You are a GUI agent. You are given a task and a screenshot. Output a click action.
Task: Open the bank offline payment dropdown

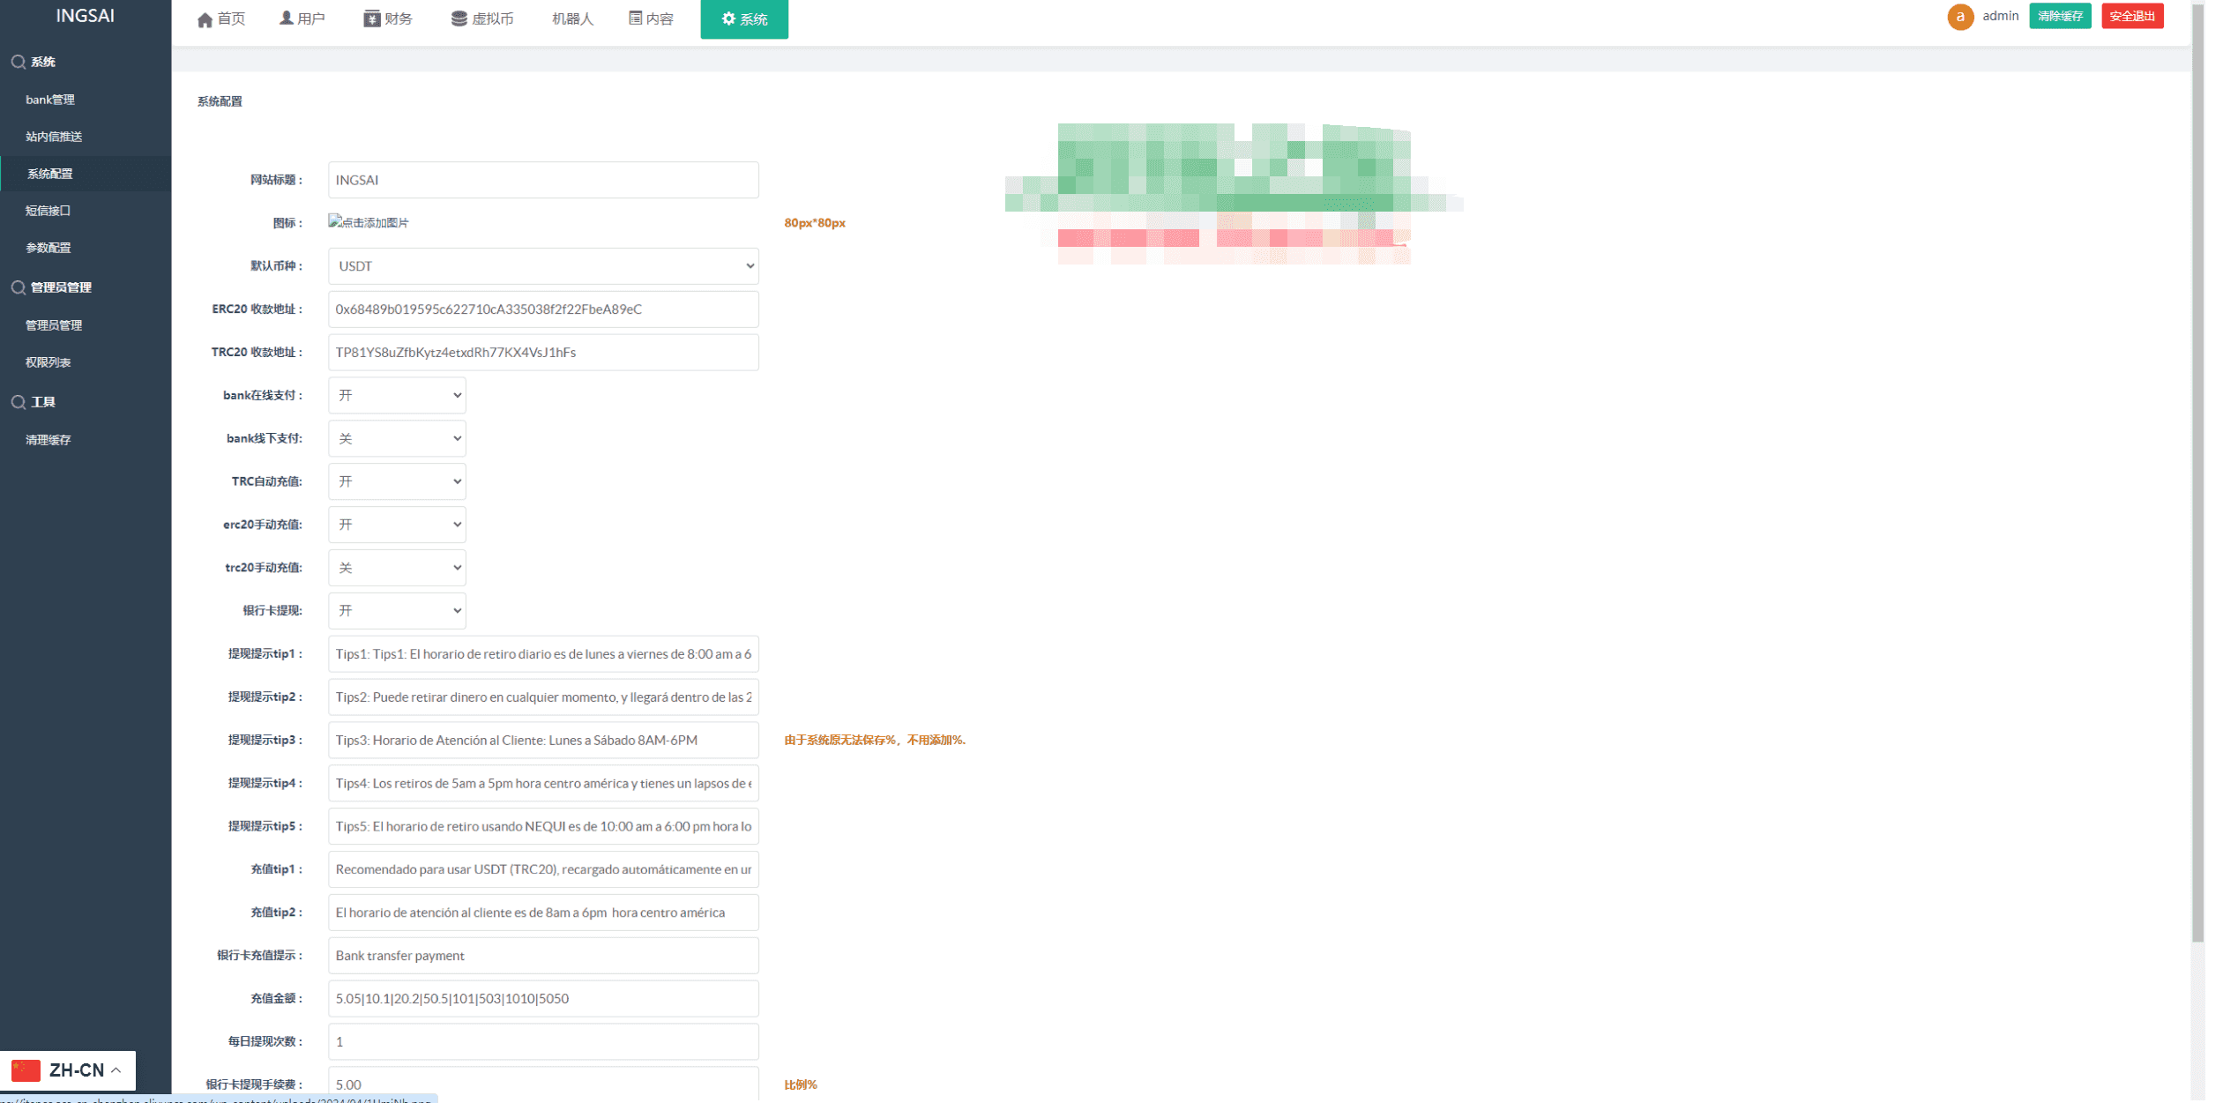(397, 438)
